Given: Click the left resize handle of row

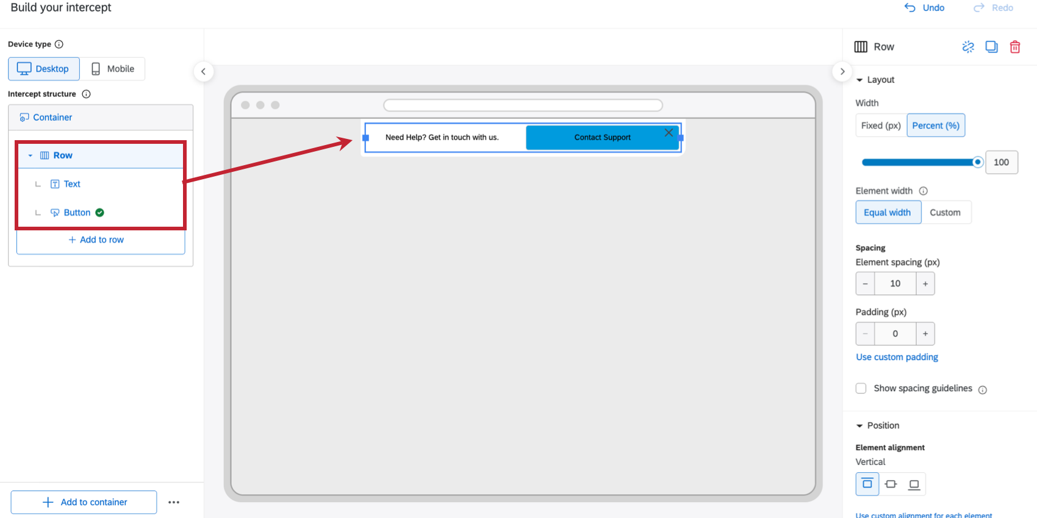Looking at the screenshot, I should coord(365,138).
